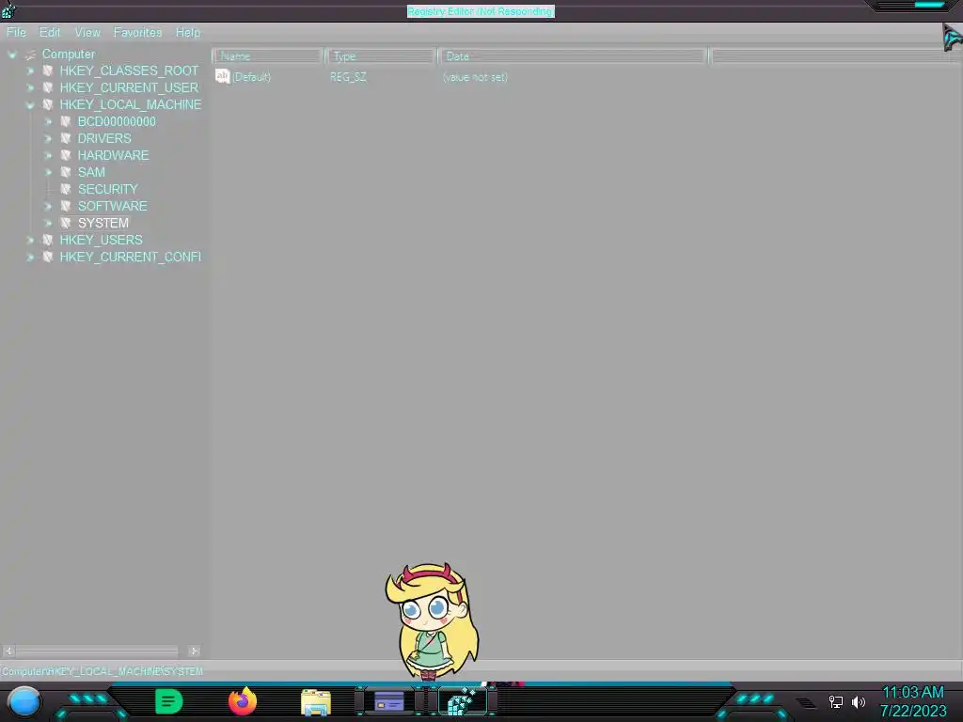The image size is (963, 722).
Task: Click the address path Computer\HKEY_LOCAL_MACHINE\SYSTEM
Action: [x=102, y=671]
